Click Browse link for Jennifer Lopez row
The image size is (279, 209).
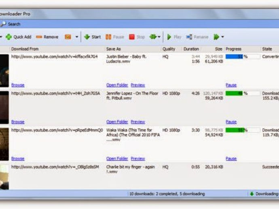tap(18, 122)
